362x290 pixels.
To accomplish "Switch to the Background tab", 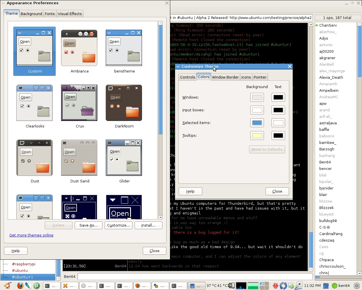I will point(31,14).
